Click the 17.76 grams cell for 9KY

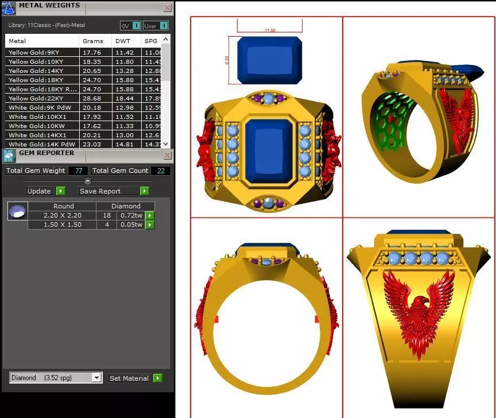95,52
